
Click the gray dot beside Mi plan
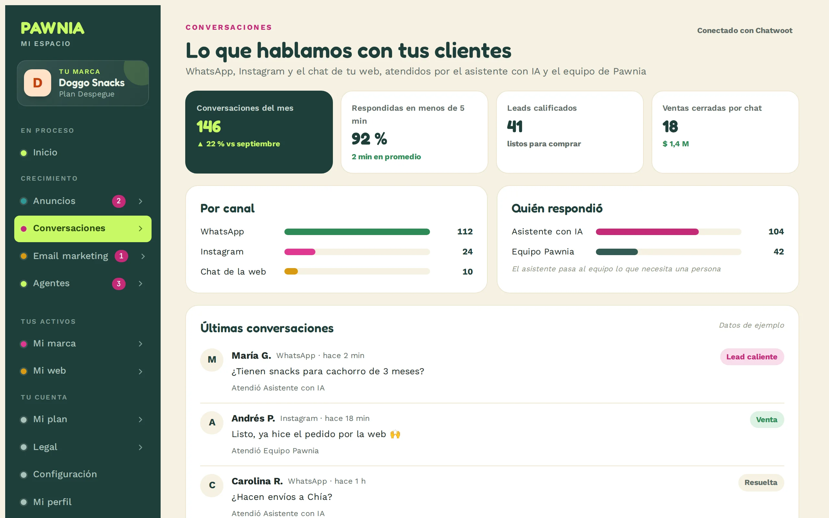24,420
